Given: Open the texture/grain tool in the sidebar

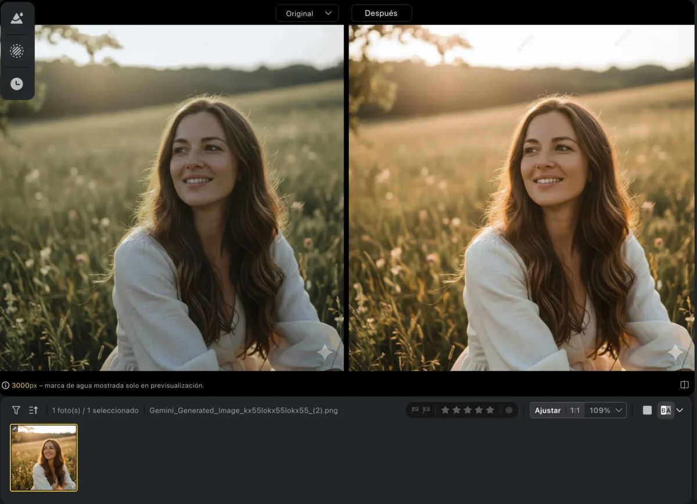Looking at the screenshot, I should tap(17, 51).
